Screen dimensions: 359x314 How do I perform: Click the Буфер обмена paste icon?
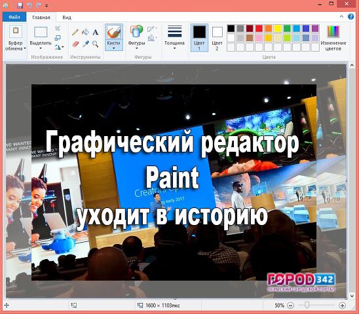click(16, 31)
